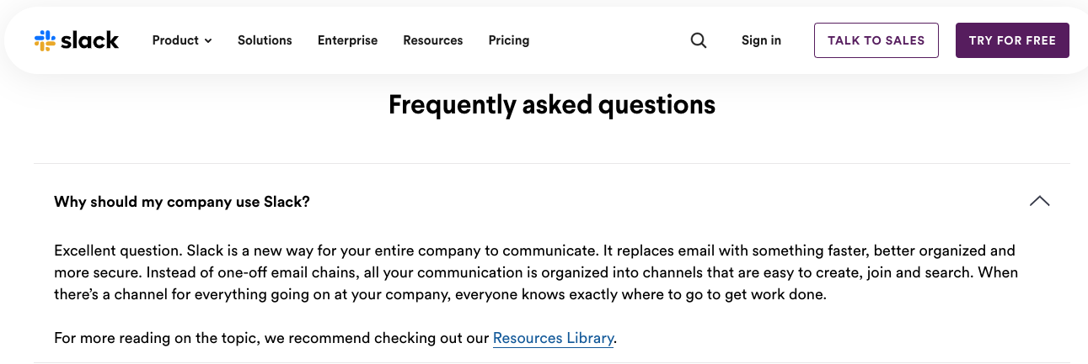Viewport: 1088px width, 364px height.
Task: Open the Enterprise navigation item
Action: coord(347,40)
